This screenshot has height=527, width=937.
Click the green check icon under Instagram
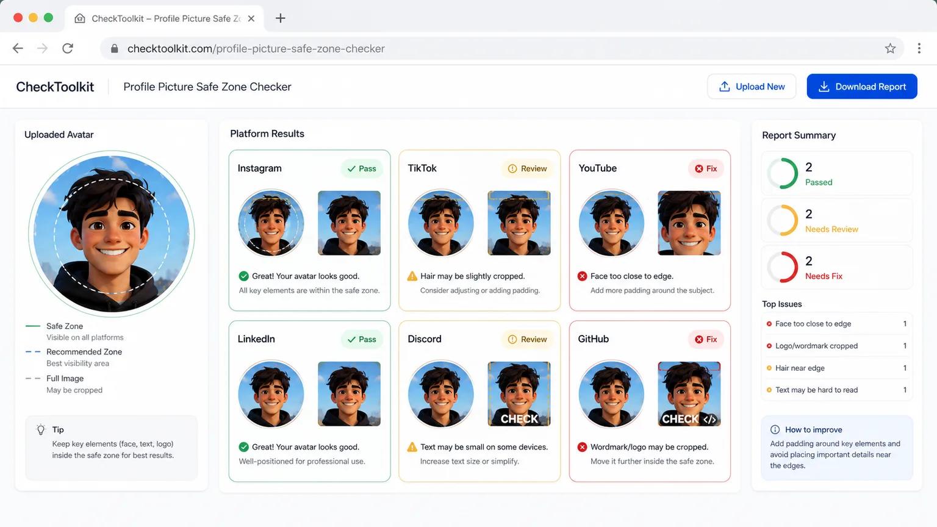click(243, 276)
